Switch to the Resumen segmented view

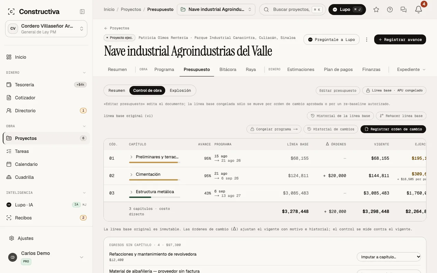tap(117, 90)
